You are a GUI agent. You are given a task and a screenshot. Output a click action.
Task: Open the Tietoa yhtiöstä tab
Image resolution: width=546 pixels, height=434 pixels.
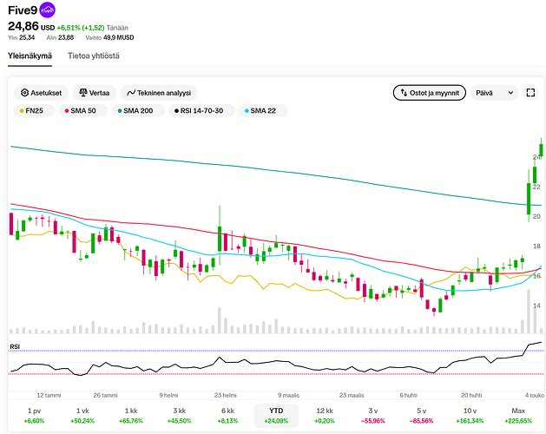pyautogui.click(x=94, y=56)
